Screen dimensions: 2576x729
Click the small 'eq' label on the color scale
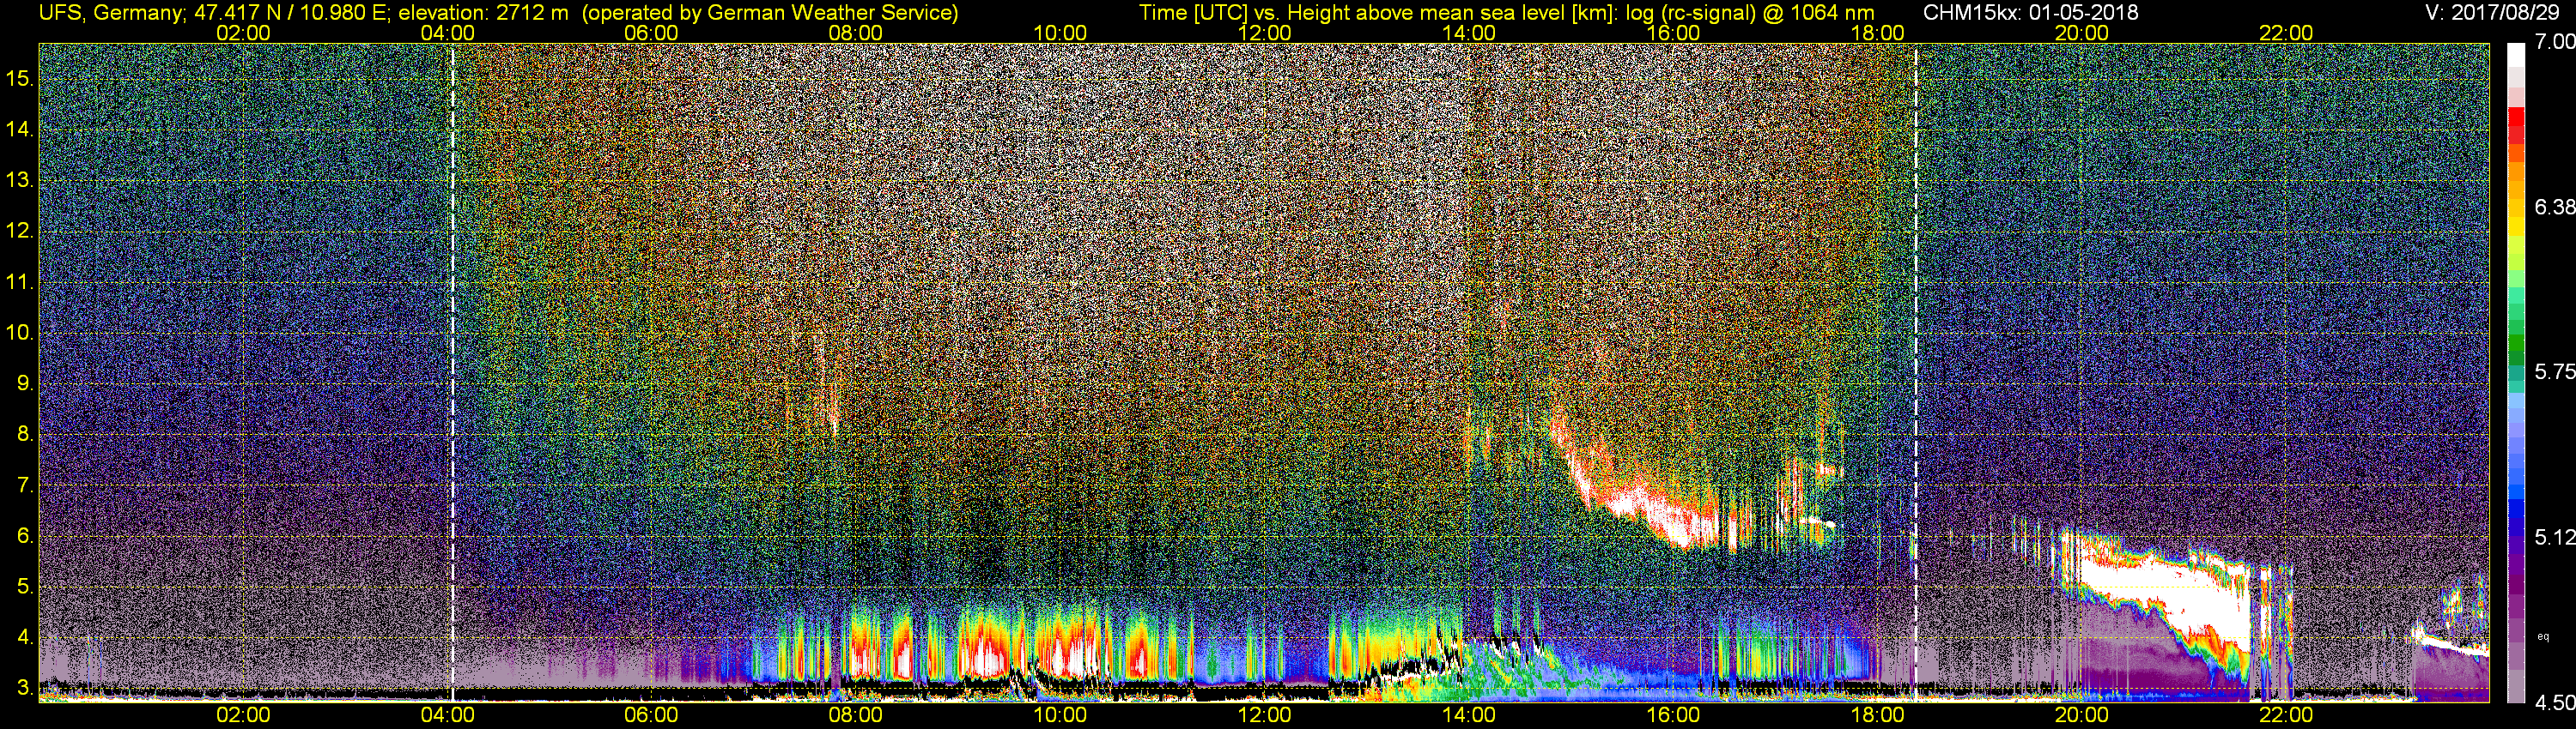click(2543, 636)
